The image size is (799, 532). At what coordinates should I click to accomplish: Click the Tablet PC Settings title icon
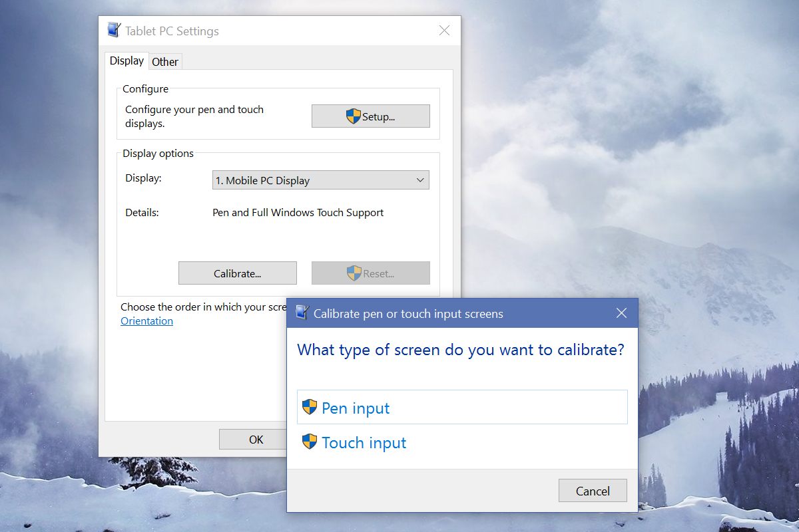click(x=115, y=31)
